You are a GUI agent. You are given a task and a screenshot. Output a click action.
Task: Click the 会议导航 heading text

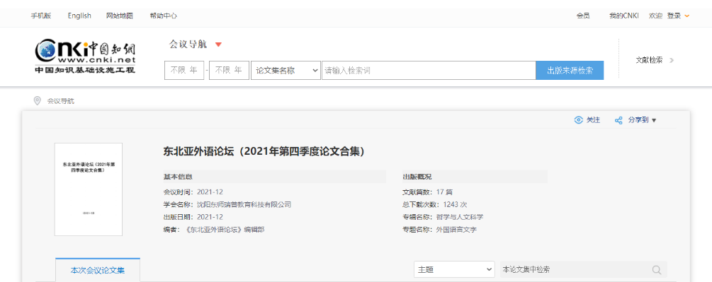coord(188,45)
